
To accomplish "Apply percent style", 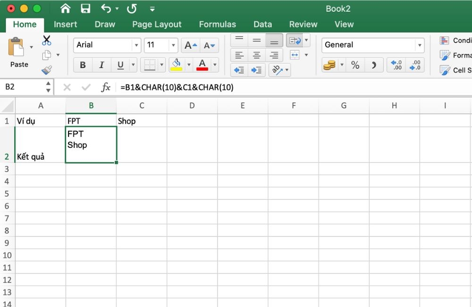I will pos(355,65).
